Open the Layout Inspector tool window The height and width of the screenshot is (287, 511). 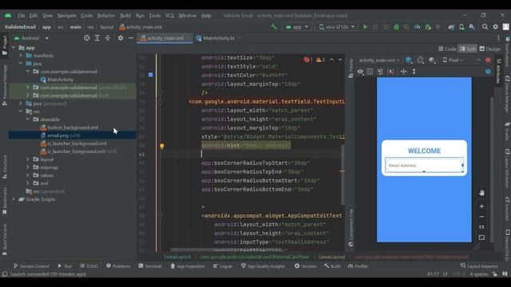point(479,266)
